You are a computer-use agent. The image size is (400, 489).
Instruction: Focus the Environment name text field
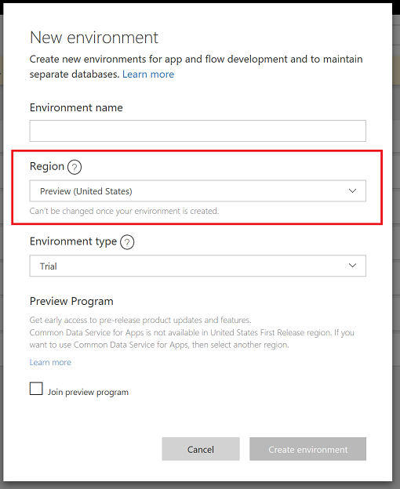(x=198, y=131)
